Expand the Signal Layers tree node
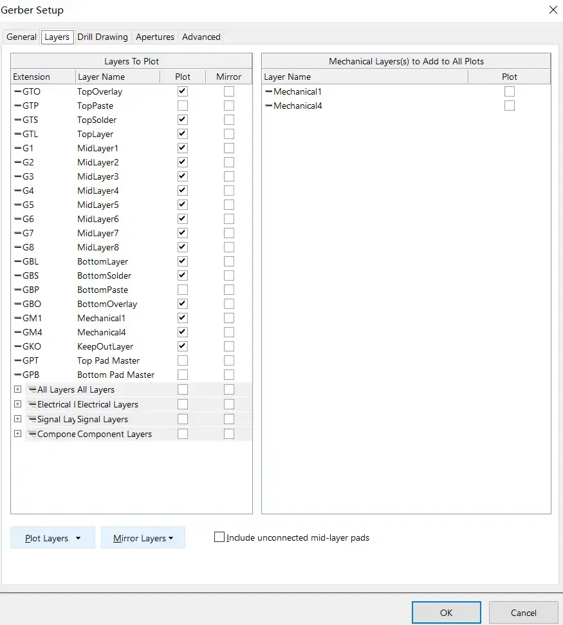This screenshot has height=625, width=563. (17, 419)
